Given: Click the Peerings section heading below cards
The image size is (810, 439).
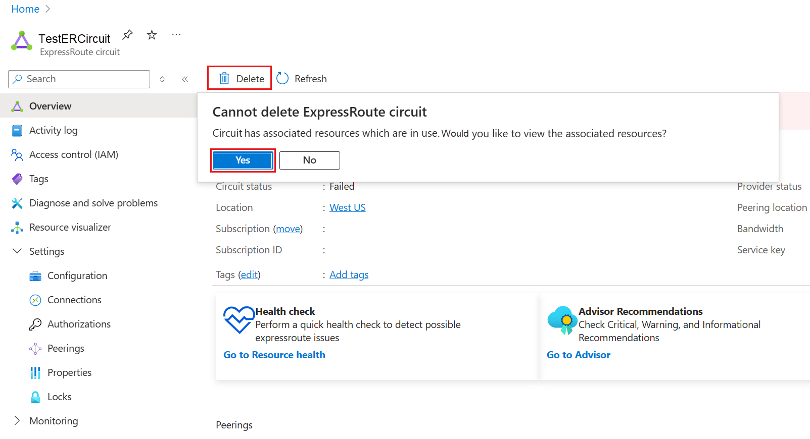Looking at the screenshot, I should [x=234, y=425].
